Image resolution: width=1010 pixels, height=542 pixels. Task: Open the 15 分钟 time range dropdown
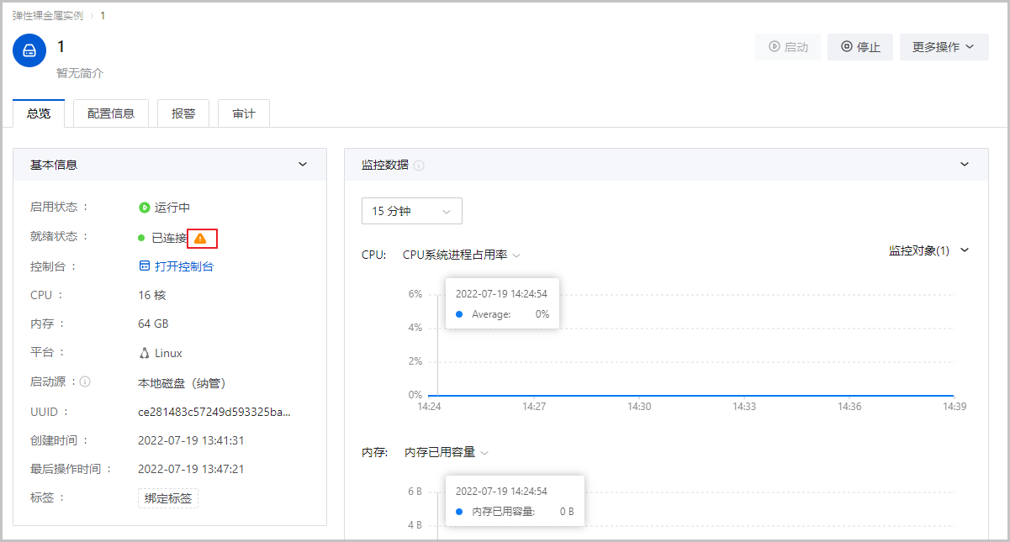(x=411, y=211)
